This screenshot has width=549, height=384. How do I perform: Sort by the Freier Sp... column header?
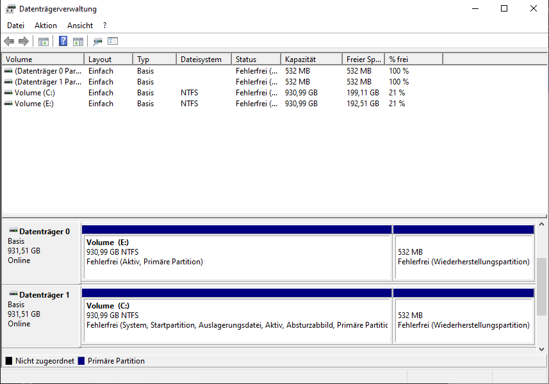click(364, 60)
